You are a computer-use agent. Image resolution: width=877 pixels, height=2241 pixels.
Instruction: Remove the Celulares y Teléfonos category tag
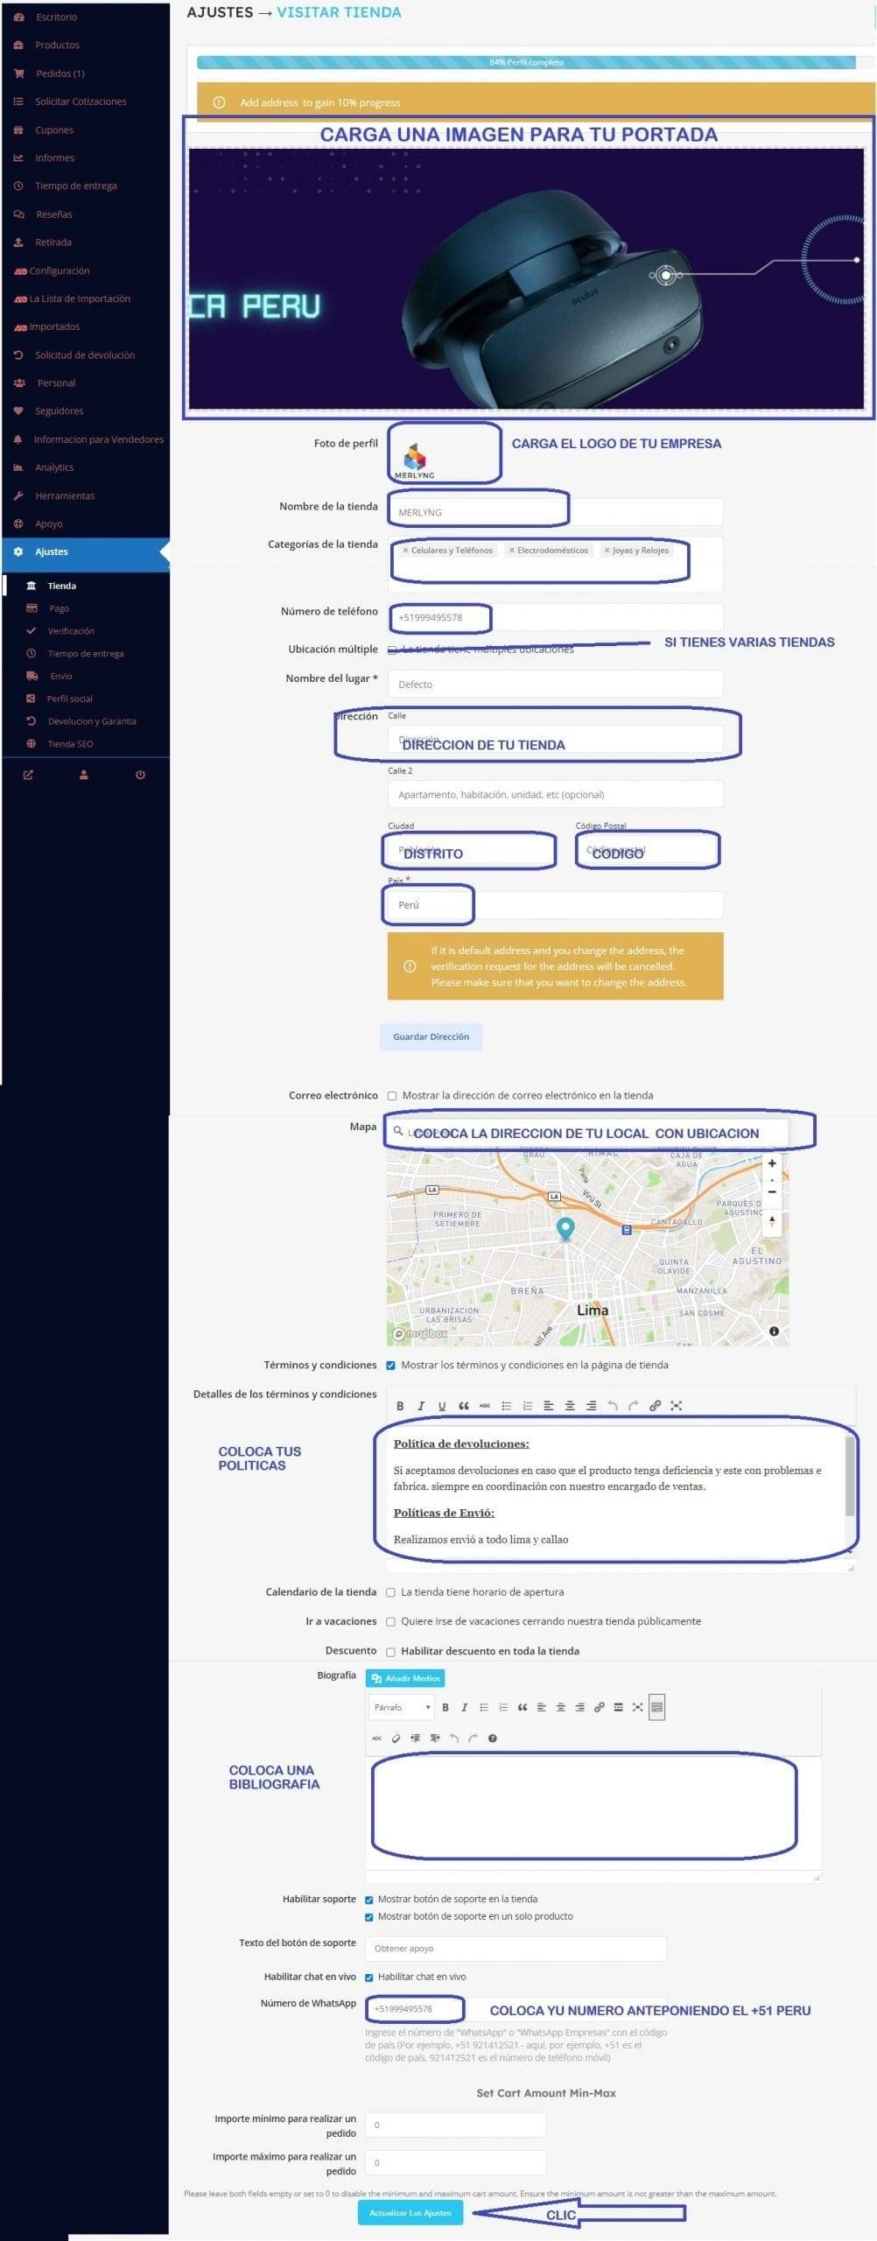405,551
